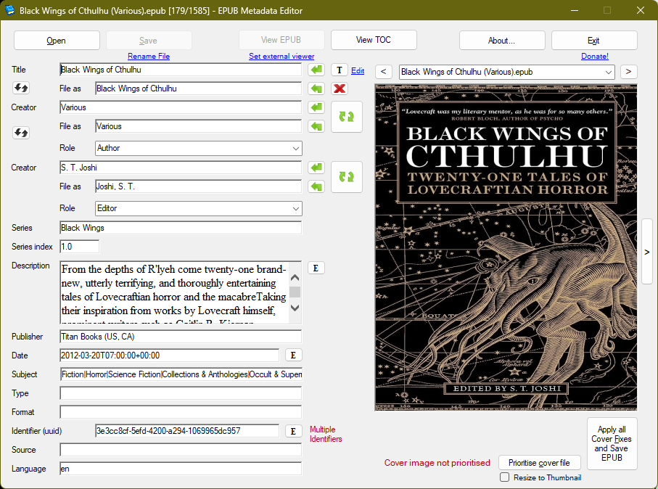This screenshot has width=658, height=489.
Task: Open the identifier editor E button
Action: pos(293,431)
